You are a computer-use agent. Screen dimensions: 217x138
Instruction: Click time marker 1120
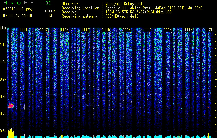(209, 30)
